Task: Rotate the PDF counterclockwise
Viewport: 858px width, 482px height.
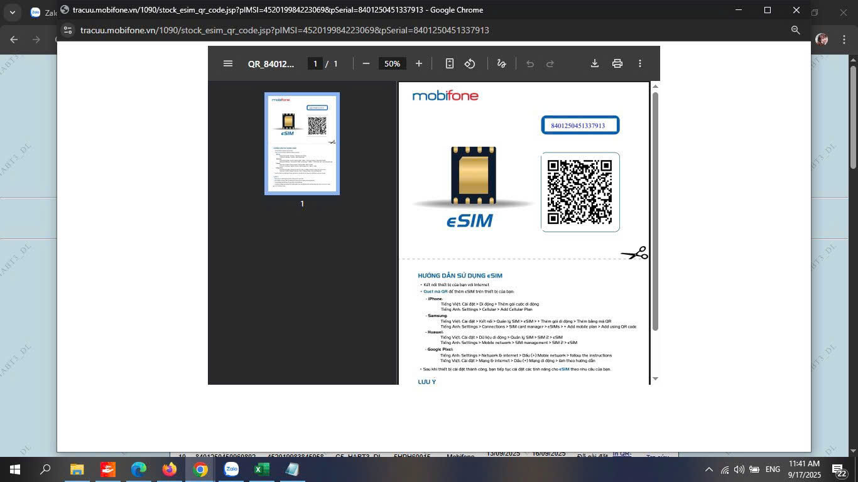Action: coord(470,63)
